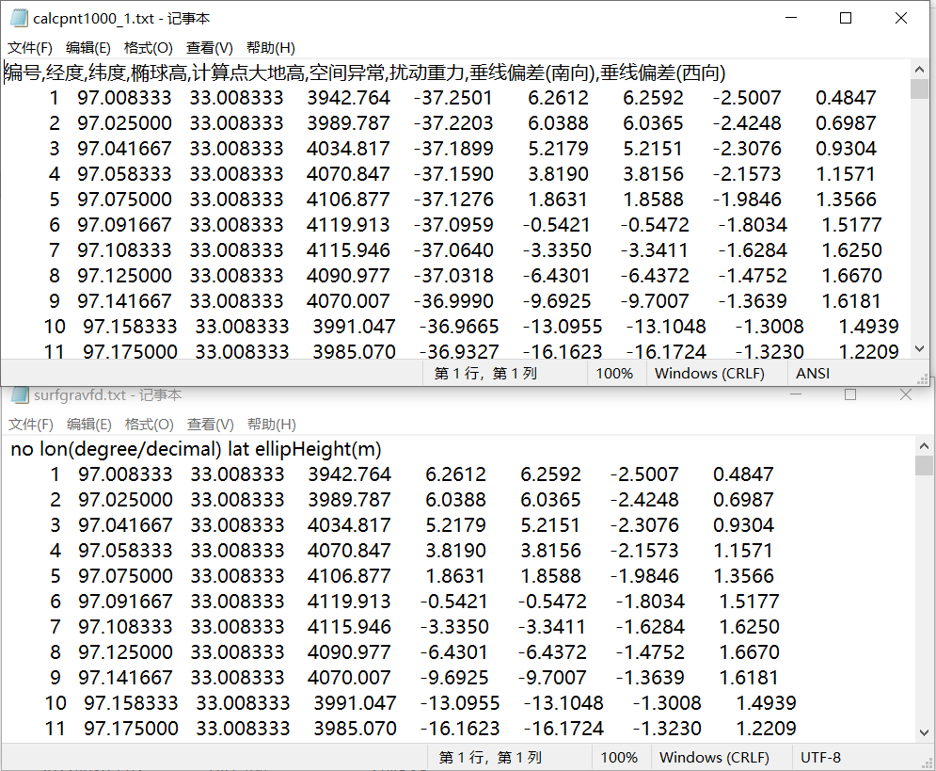Click 100% zoom in surfgravfd.txt status bar
Screen dimensions: 936x771
click(619, 757)
